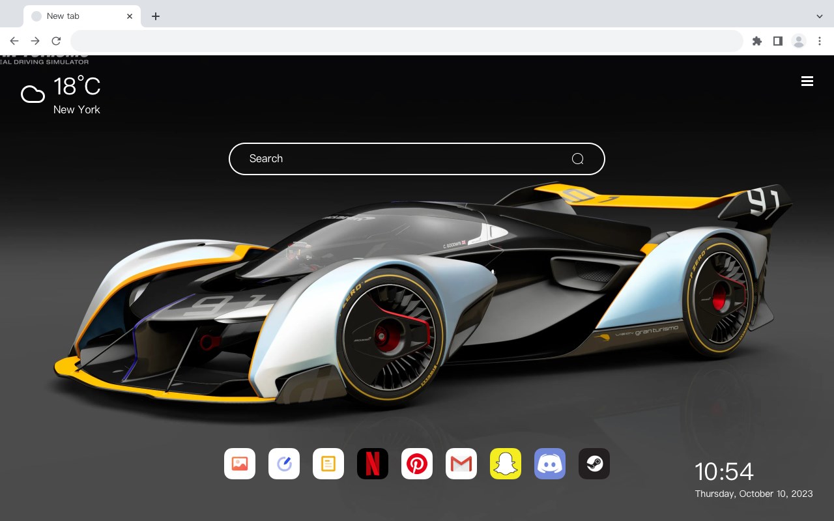Open the image gallery shortcut icon
This screenshot has height=521, width=834.
pos(240,464)
